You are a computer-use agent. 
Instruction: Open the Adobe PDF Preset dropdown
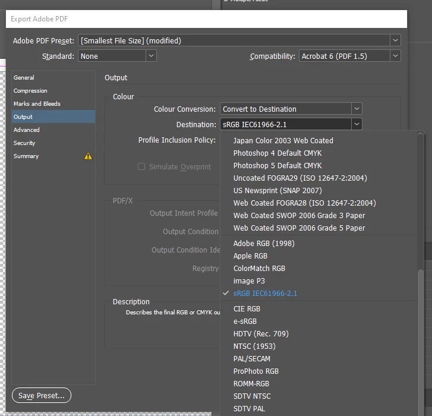coord(395,40)
